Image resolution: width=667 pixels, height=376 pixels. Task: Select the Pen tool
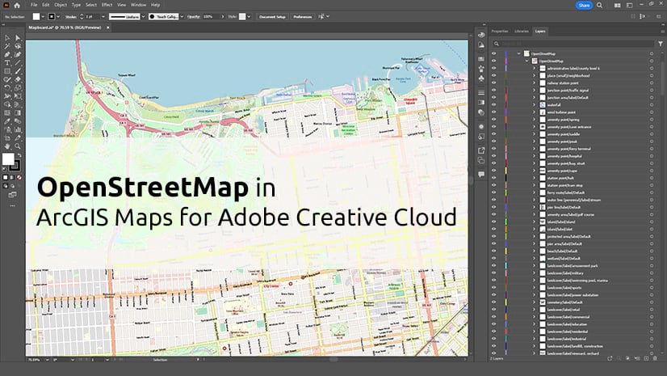pos(6,54)
